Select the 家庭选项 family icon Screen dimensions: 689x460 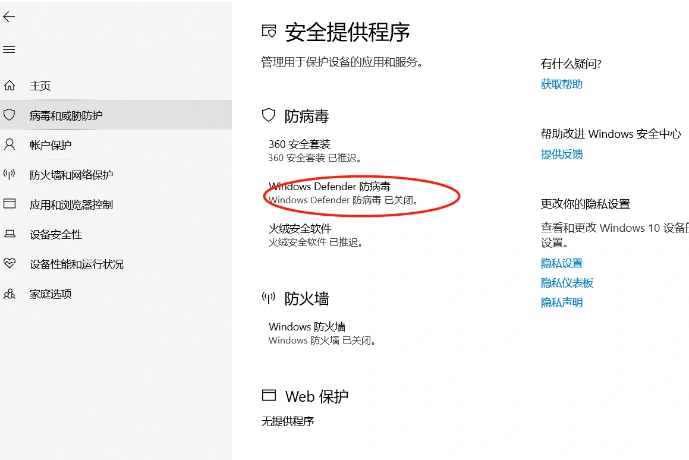[9, 294]
